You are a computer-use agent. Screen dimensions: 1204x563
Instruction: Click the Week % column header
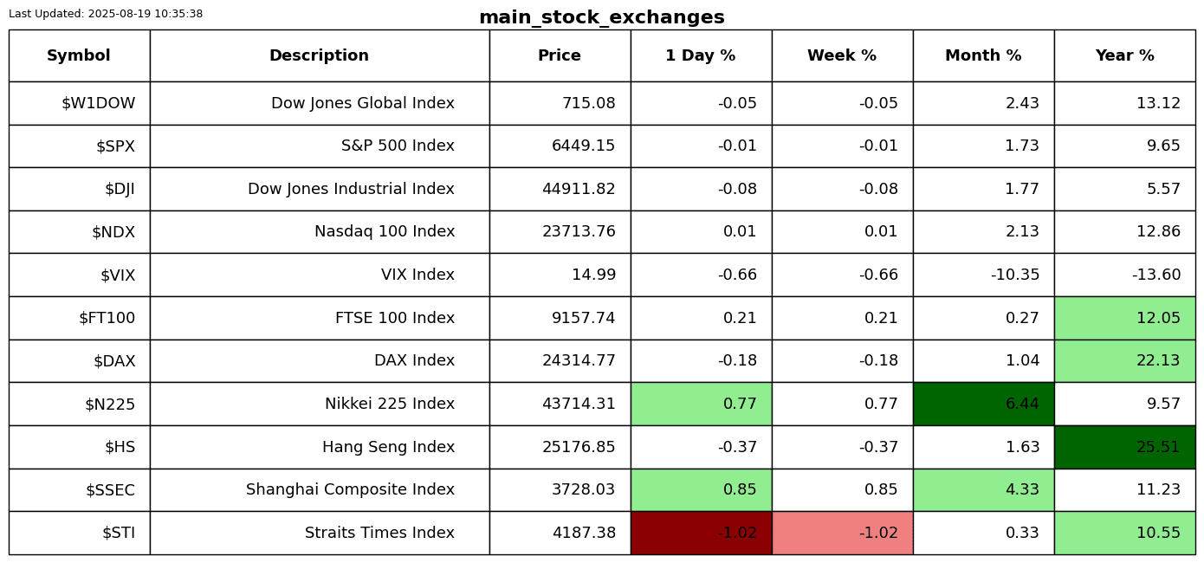pos(842,56)
